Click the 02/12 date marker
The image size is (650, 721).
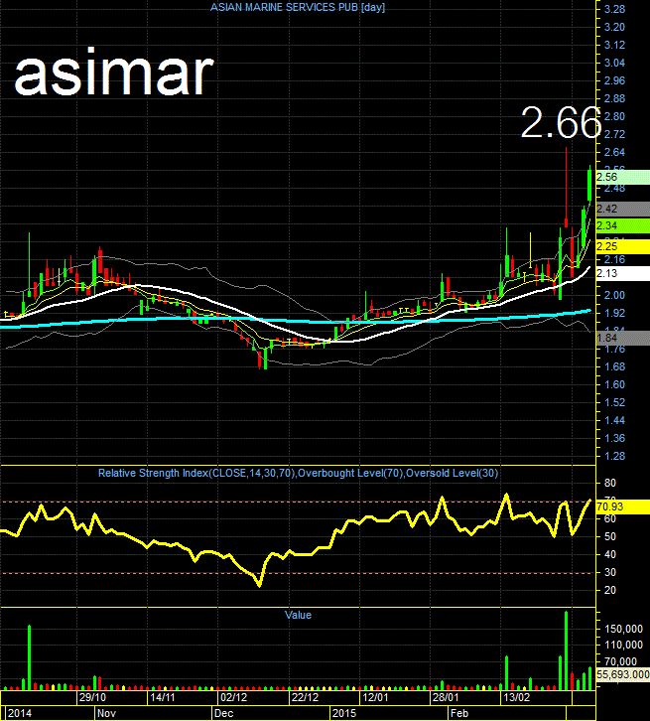pos(233,697)
